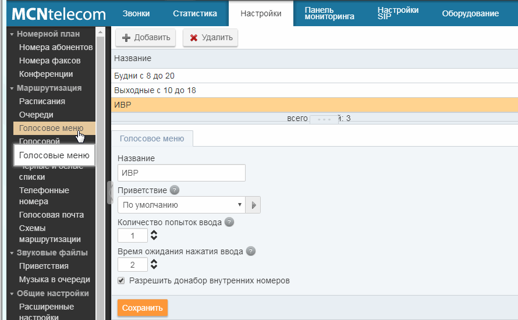Viewport: 518px width, 320px height.
Task: Switch to the Статистика tab
Action: point(195,13)
